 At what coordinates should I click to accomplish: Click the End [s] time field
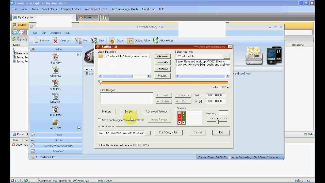click(x=215, y=101)
